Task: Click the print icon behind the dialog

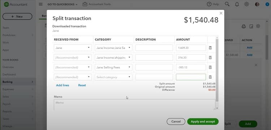Action: pos(244,26)
